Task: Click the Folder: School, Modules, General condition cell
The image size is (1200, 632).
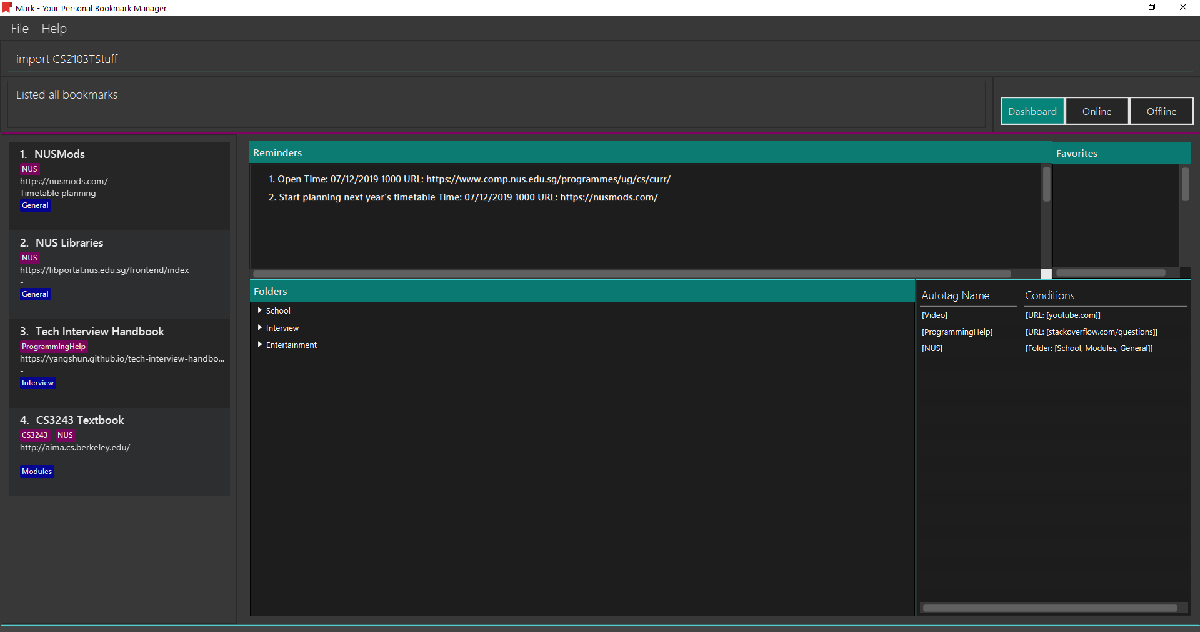Action: [x=1089, y=348]
